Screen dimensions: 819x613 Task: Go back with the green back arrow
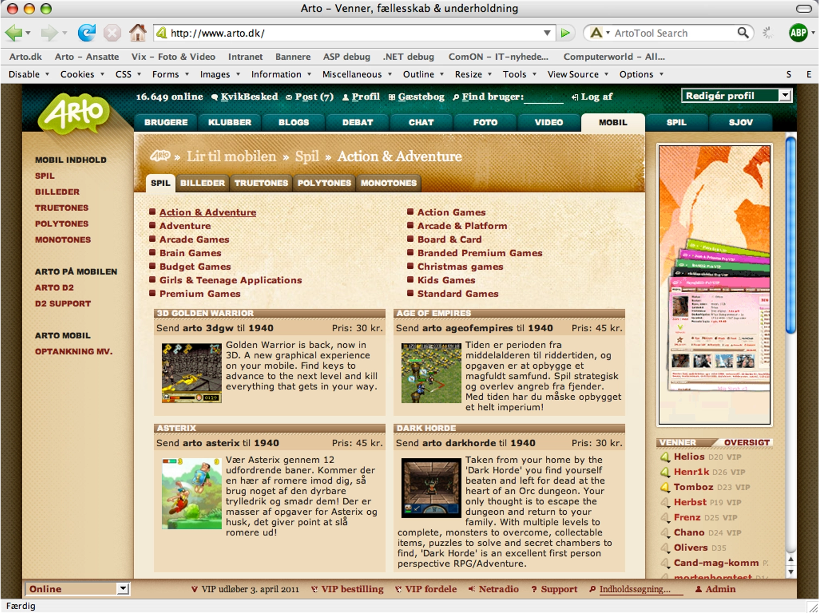point(13,33)
